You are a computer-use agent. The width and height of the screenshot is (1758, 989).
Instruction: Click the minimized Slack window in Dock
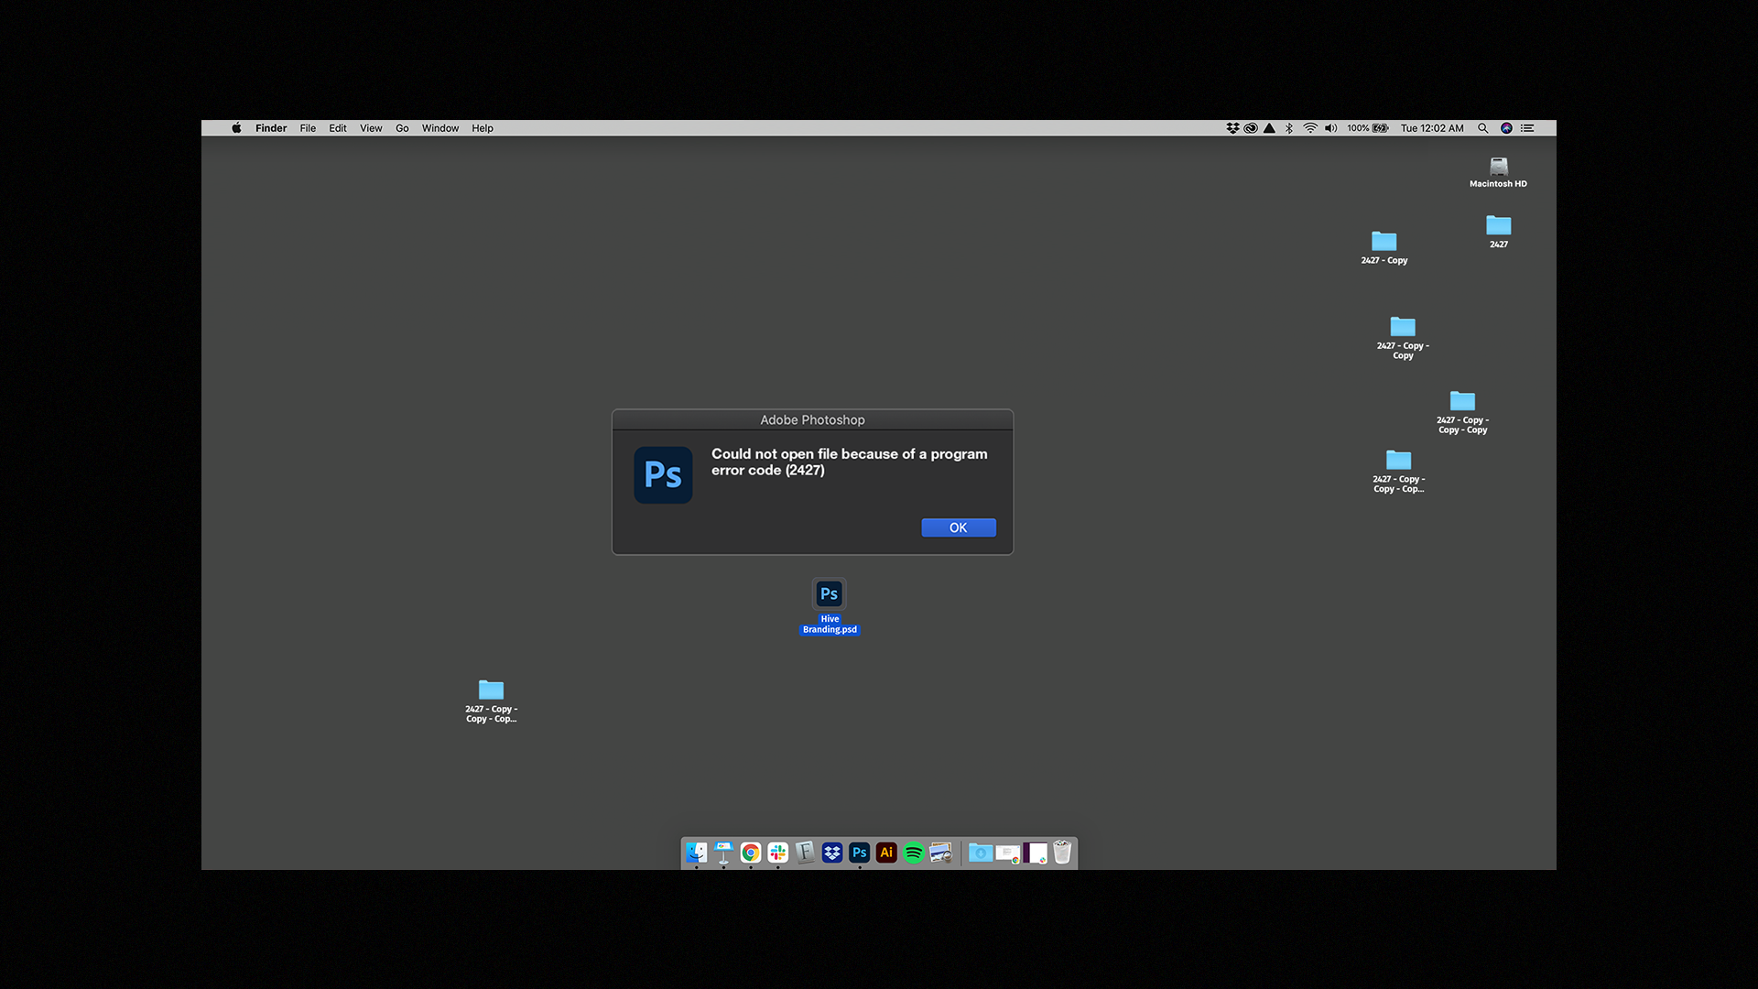1036,853
